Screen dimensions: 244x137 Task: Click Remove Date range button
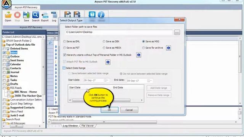(159, 95)
